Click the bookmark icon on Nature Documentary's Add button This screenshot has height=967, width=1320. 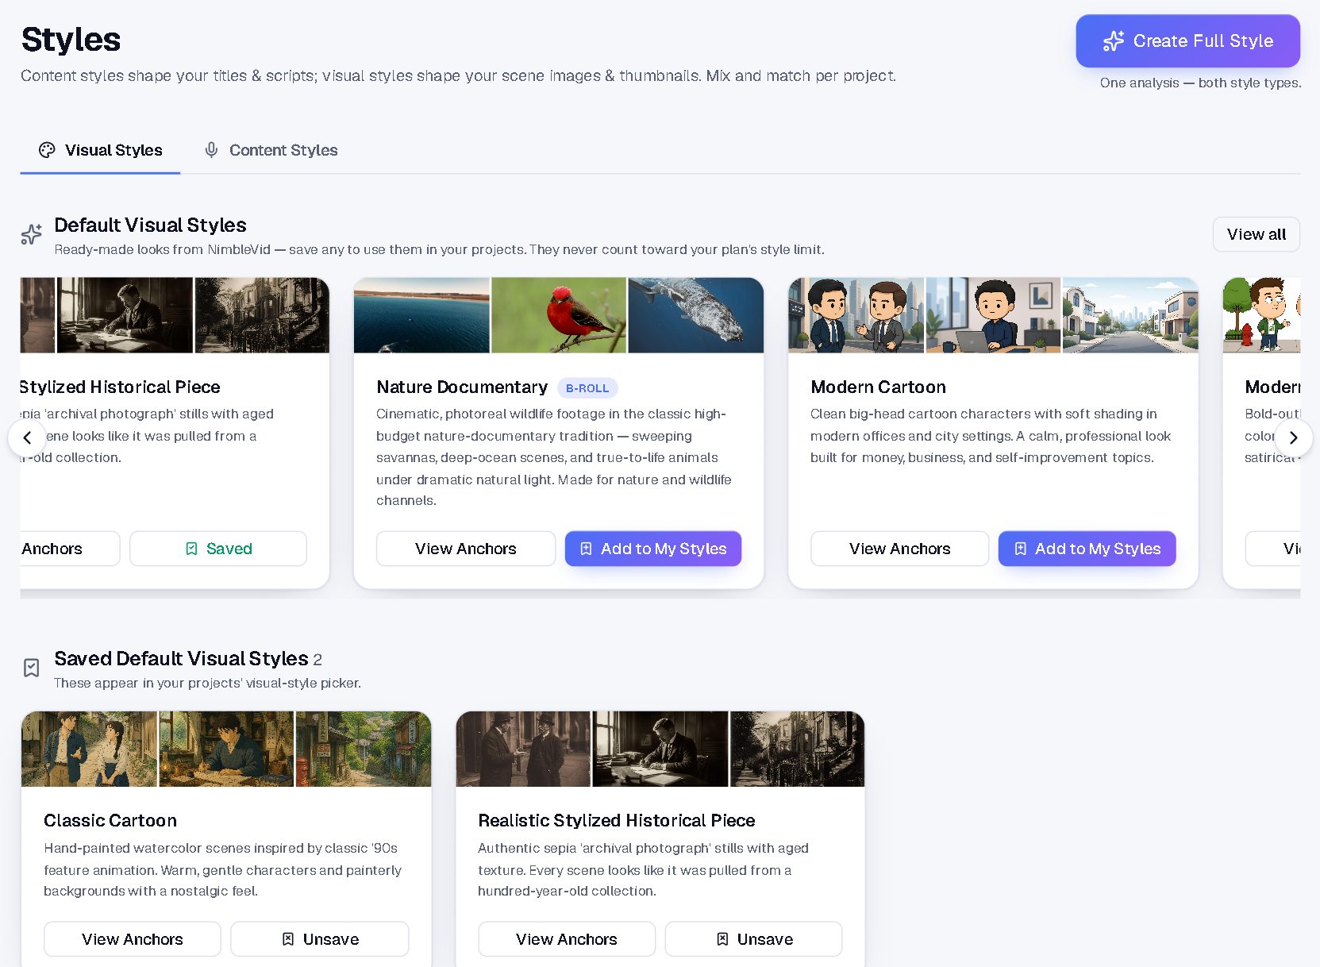click(x=586, y=549)
